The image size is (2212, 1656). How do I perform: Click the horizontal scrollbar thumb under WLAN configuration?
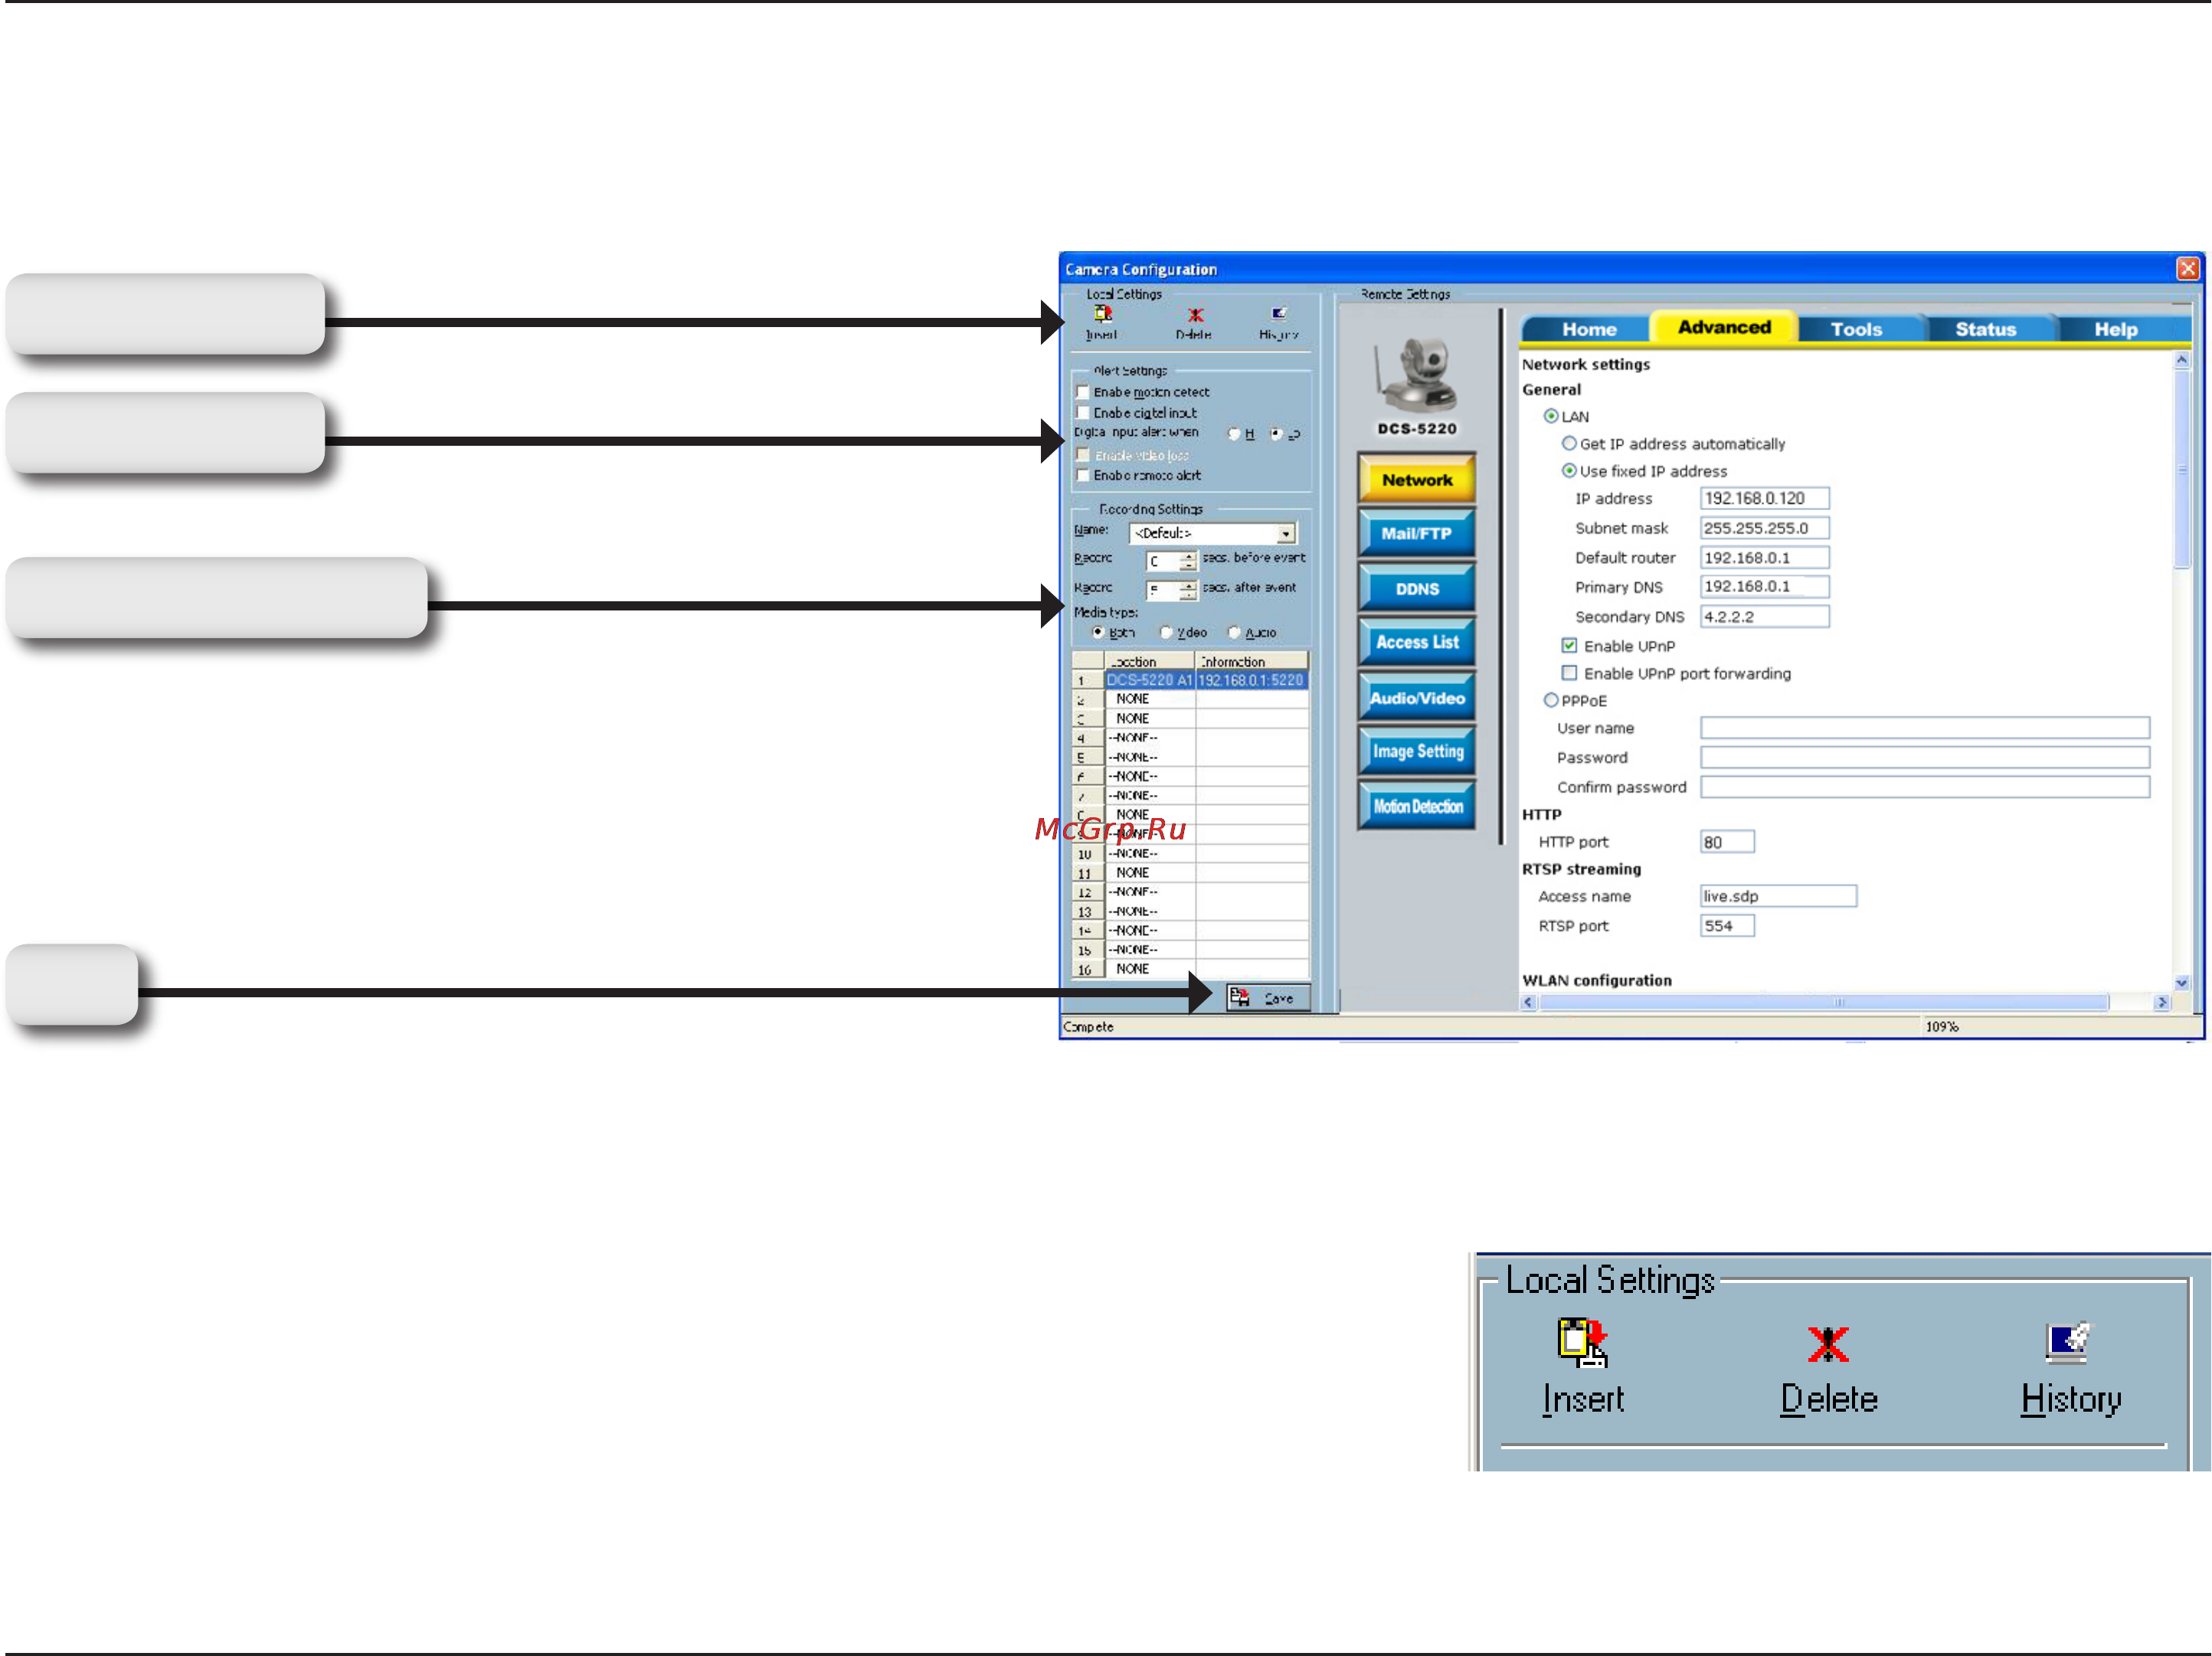click(x=1825, y=1002)
